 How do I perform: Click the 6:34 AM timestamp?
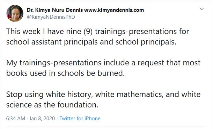[16, 119]
